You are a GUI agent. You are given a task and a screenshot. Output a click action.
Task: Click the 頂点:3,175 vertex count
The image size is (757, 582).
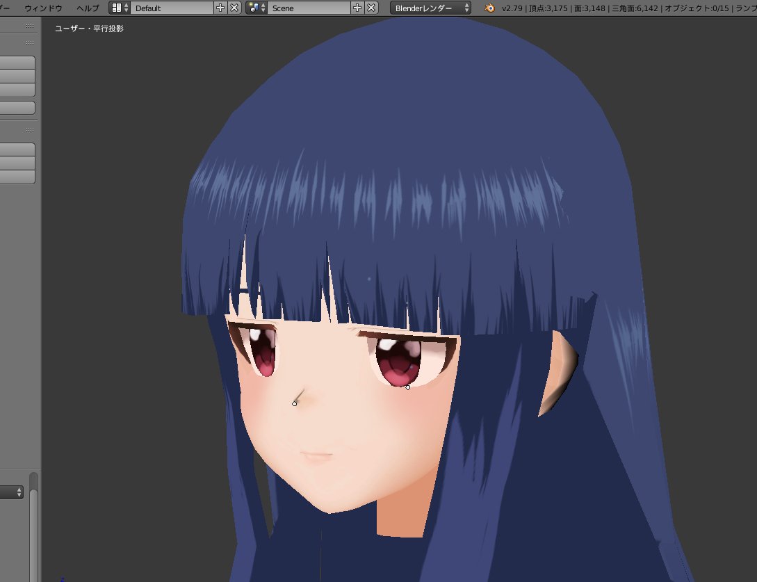click(548, 8)
